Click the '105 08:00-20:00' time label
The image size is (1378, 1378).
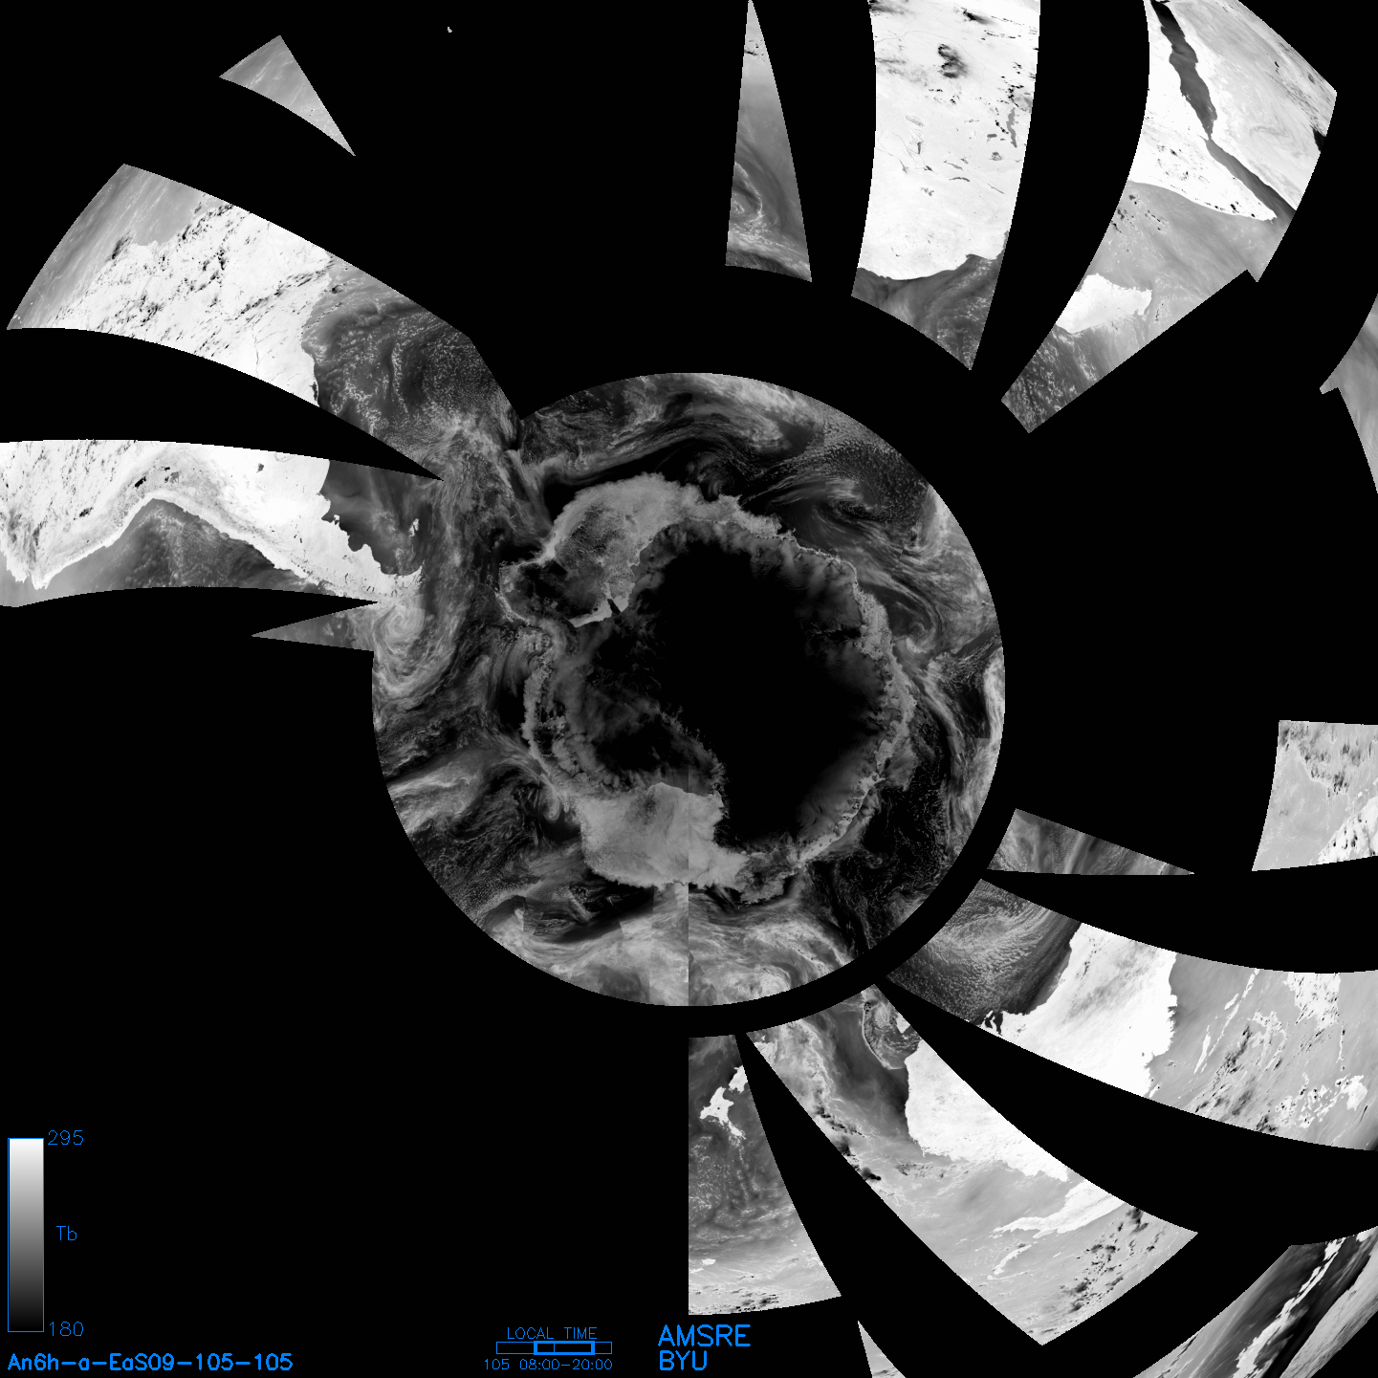tap(548, 1365)
